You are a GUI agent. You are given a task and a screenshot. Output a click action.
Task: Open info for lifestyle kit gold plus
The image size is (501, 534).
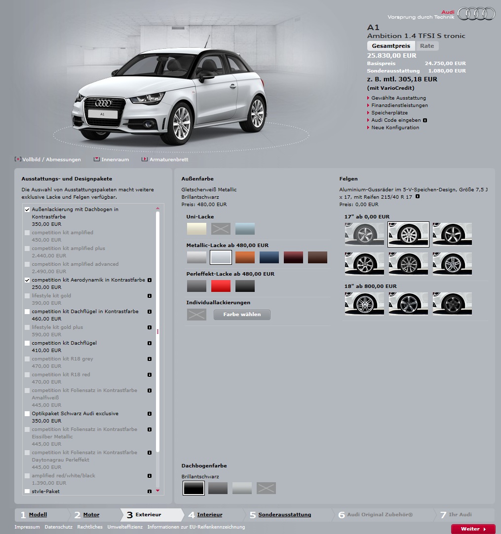pos(149,327)
